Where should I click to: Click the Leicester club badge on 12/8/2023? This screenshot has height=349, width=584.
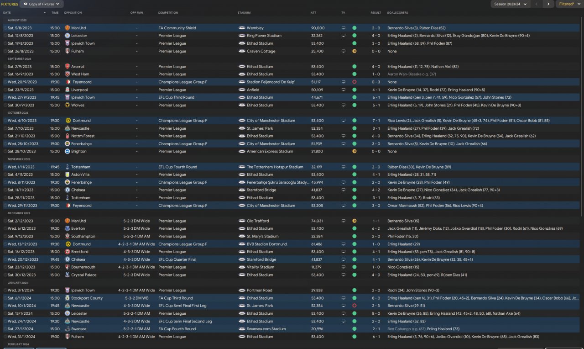tap(68, 36)
